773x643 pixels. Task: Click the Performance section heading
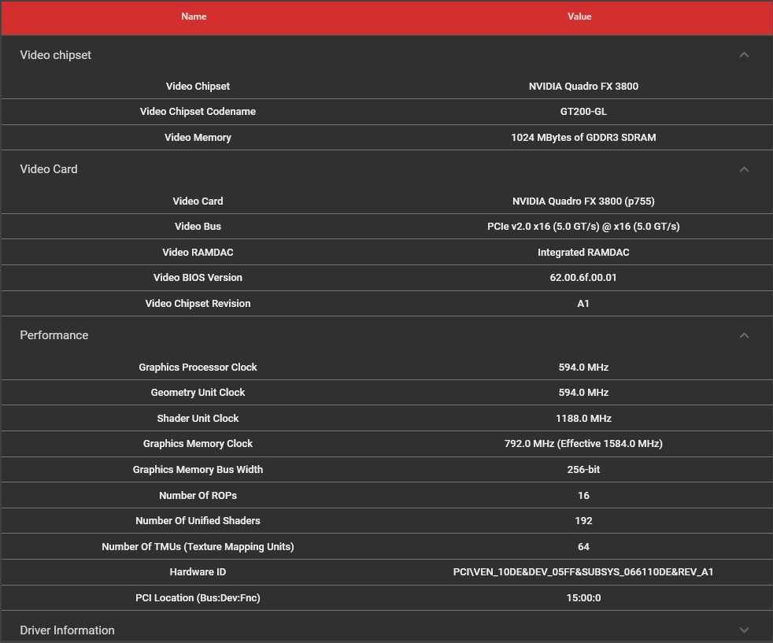pyautogui.click(x=54, y=335)
